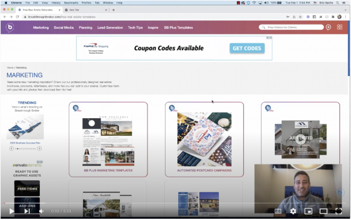The image size is (351, 220).
Task: Click the GET CODES ad button
Action: point(247,48)
